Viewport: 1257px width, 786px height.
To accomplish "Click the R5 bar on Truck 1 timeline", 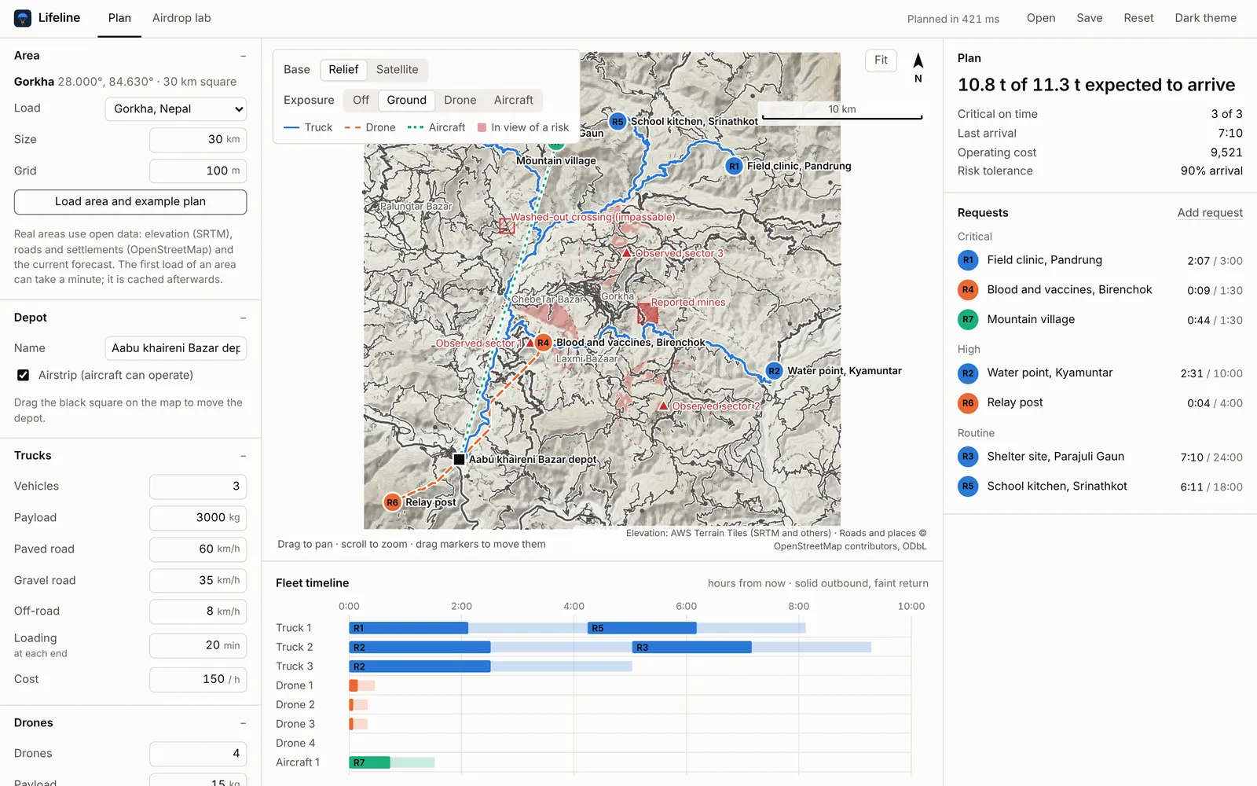I will click(642, 628).
